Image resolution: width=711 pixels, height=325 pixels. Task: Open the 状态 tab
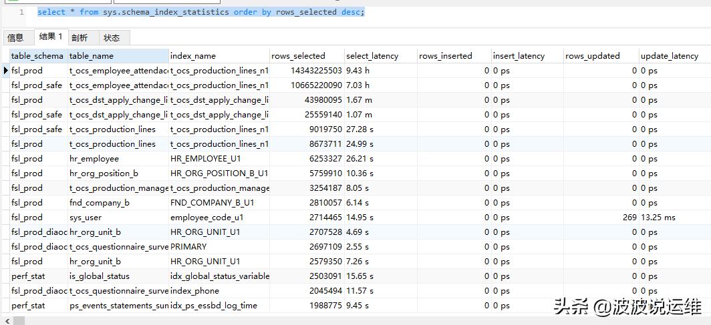pyautogui.click(x=114, y=37)
